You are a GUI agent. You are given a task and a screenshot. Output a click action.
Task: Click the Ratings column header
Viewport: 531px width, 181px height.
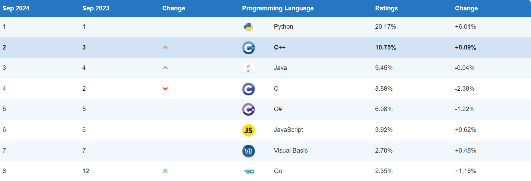point(386,8)
